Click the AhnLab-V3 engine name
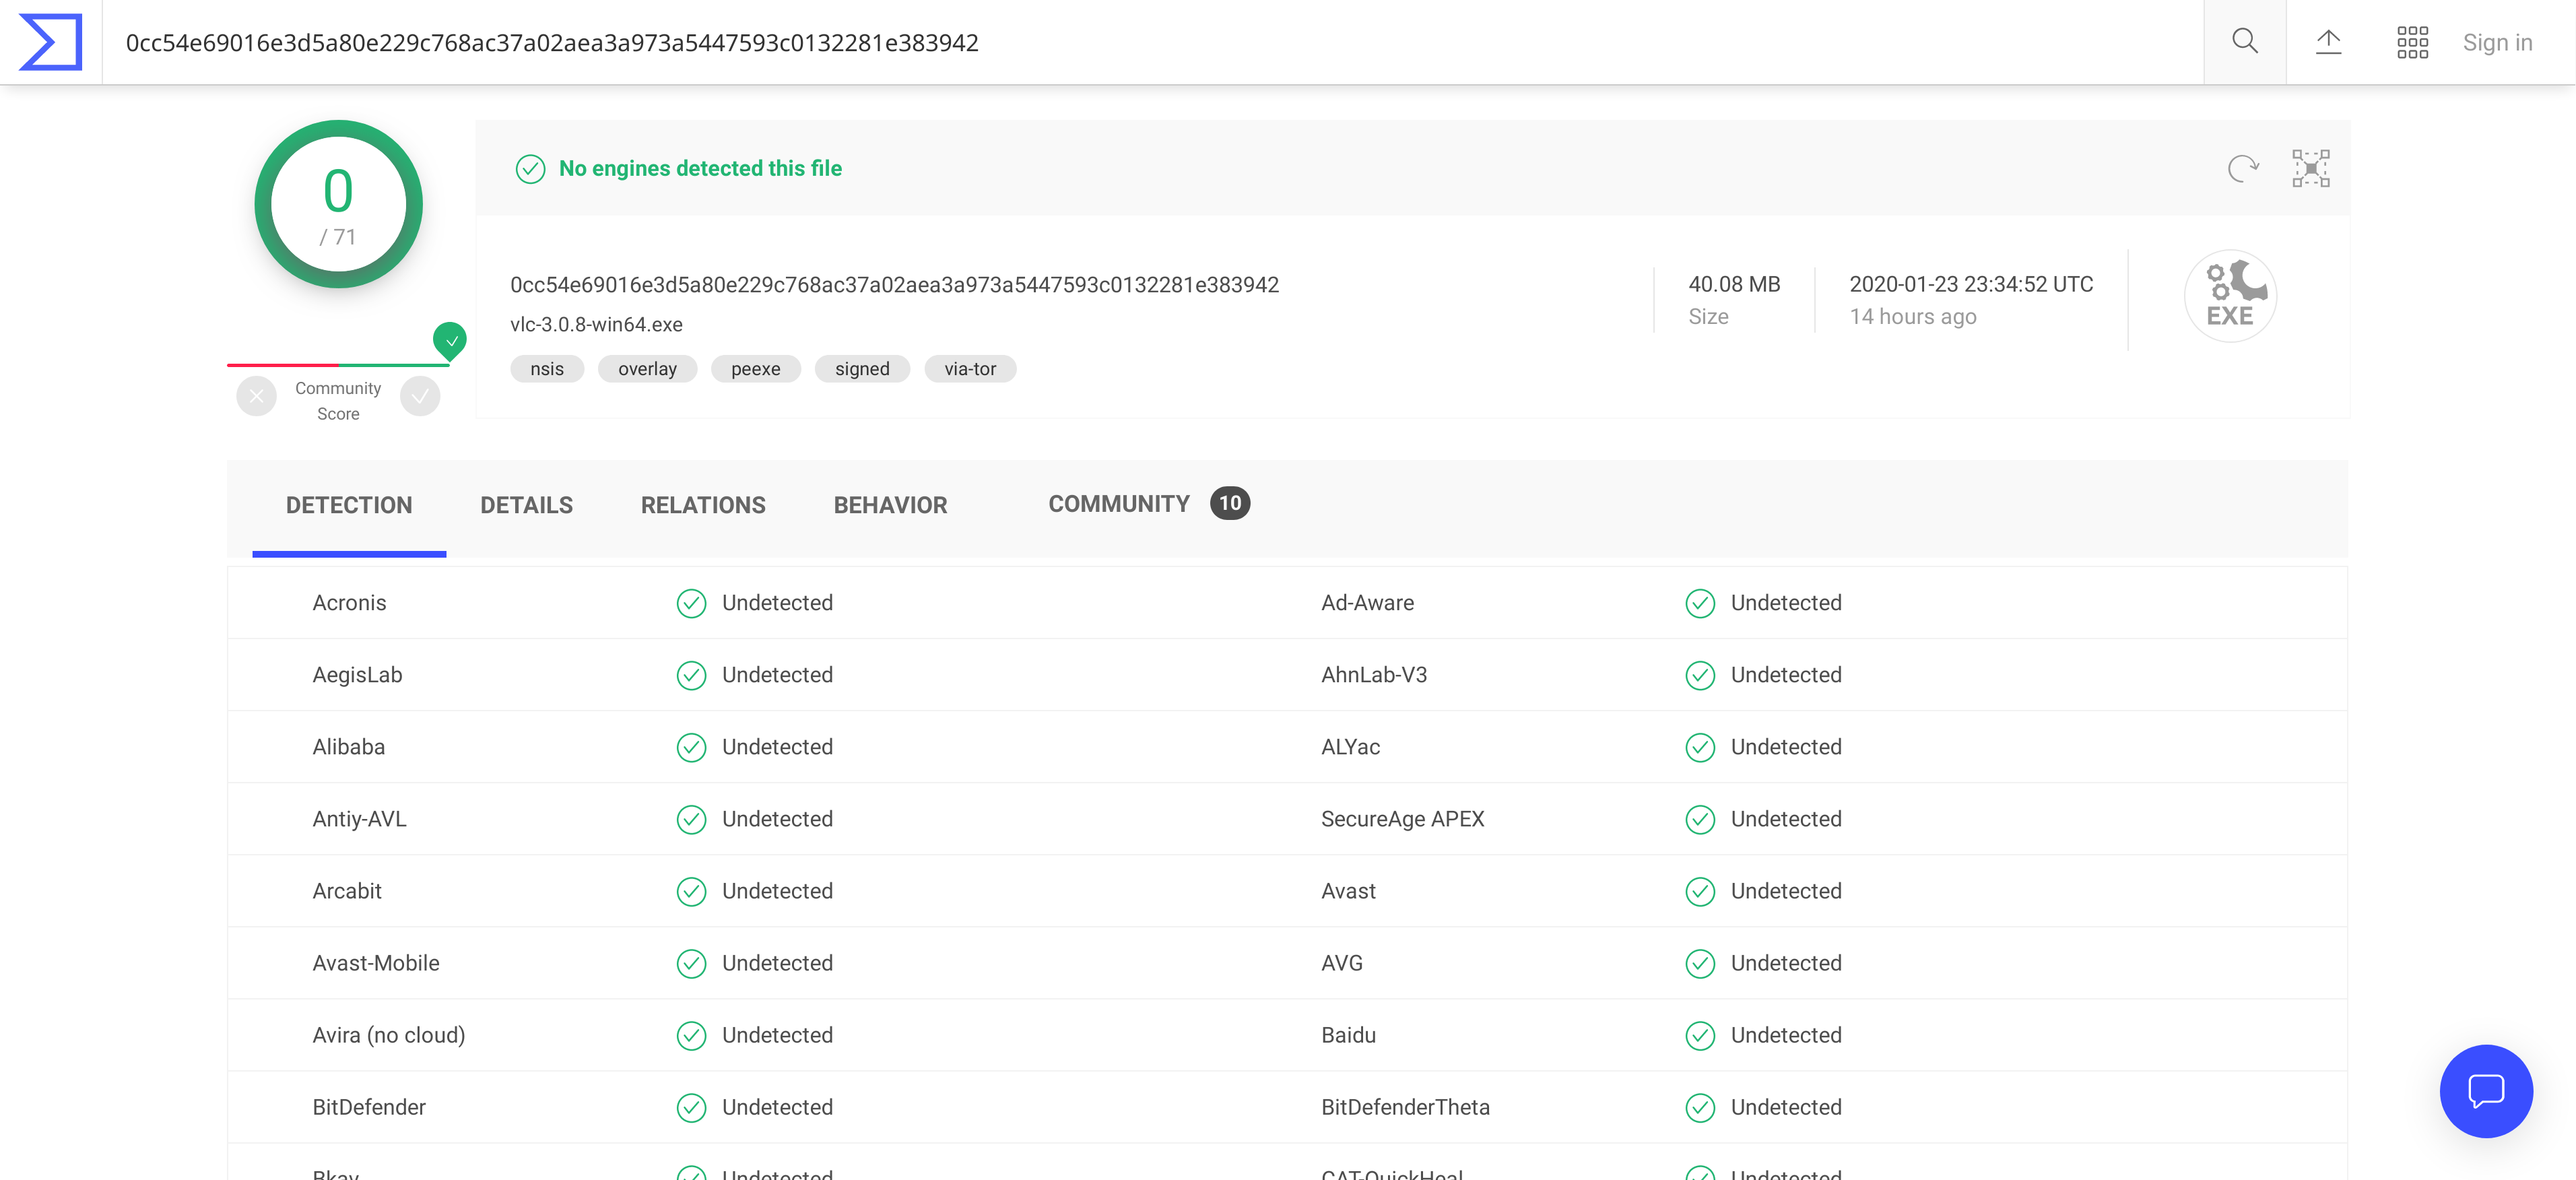2576x1180 pixels. (x=1374, y=675)
